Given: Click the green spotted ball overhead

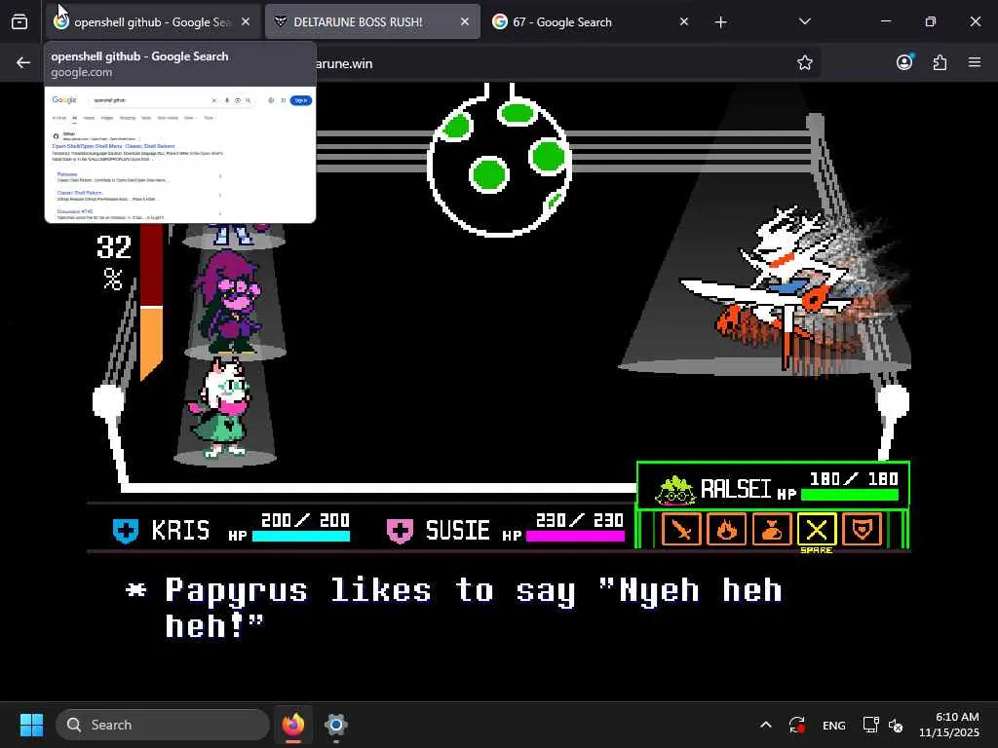Looking at the screenshot, I should 500,166.
